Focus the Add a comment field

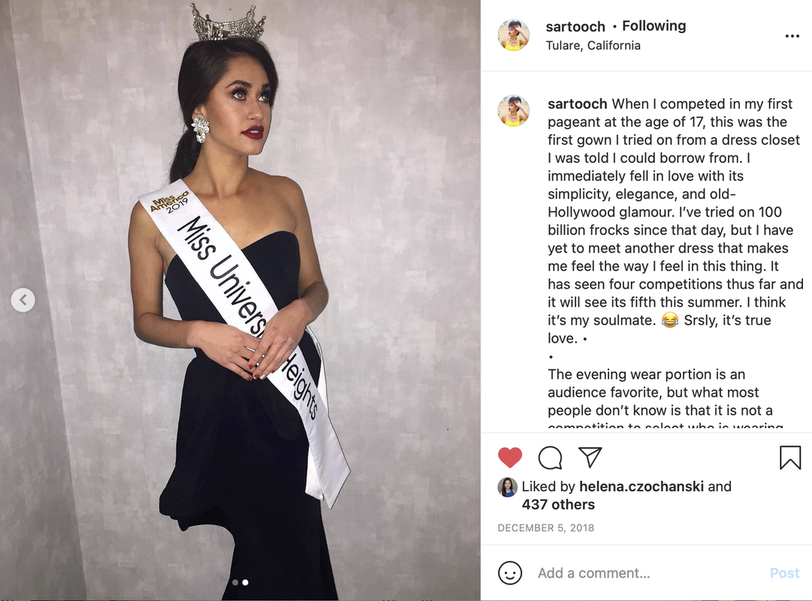pyautogui.click(x=647, y=573)
